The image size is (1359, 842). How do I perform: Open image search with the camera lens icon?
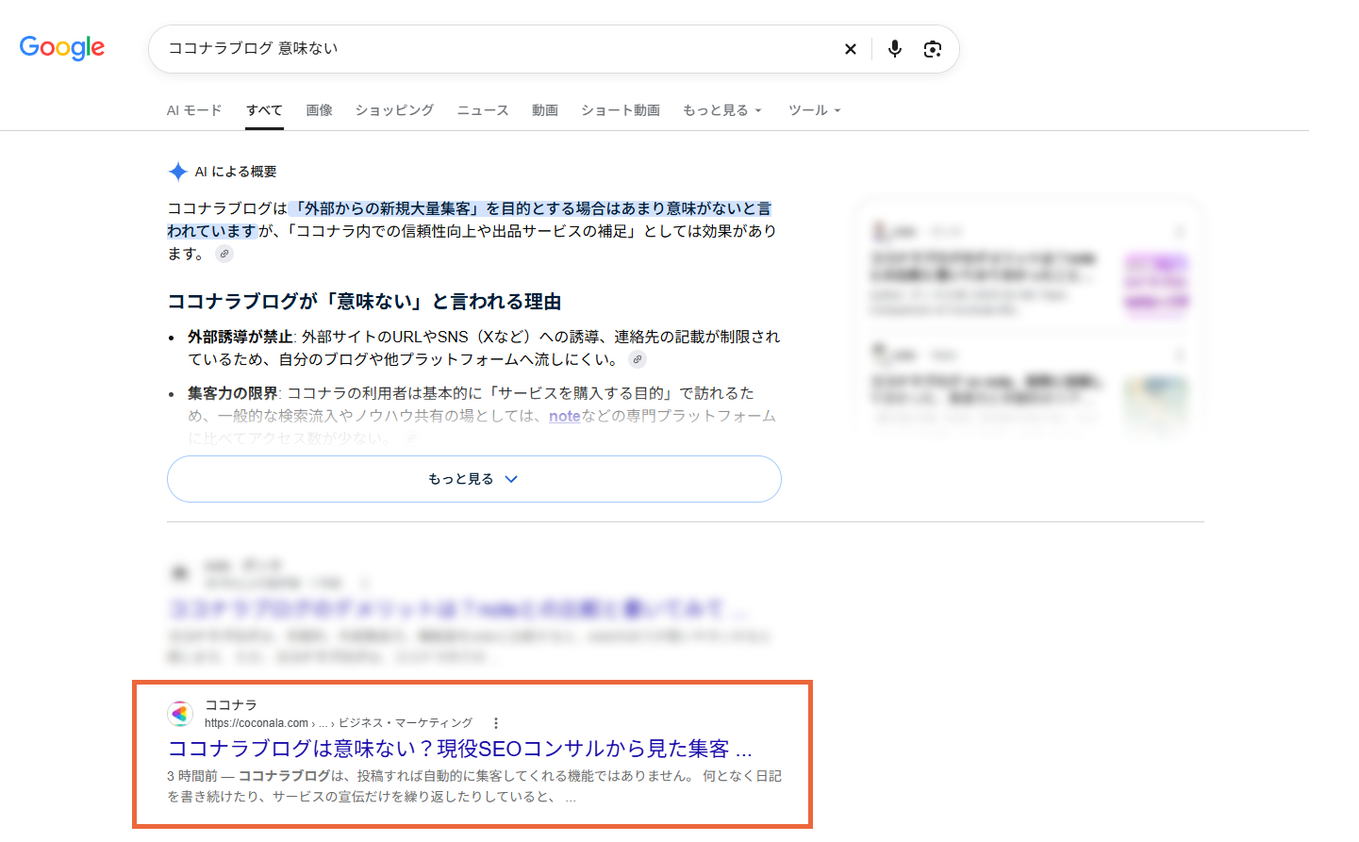click(x=933, y=49)
